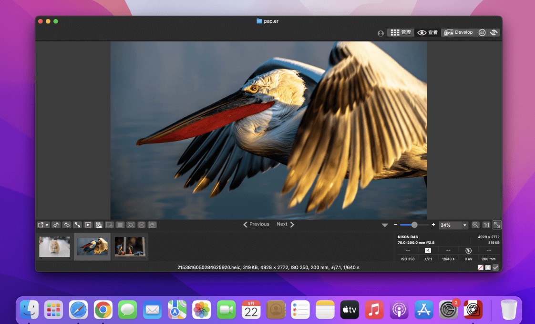The image size is (535, 324).
Task: Open the 365 mode icon
Action: click(482, 32)
